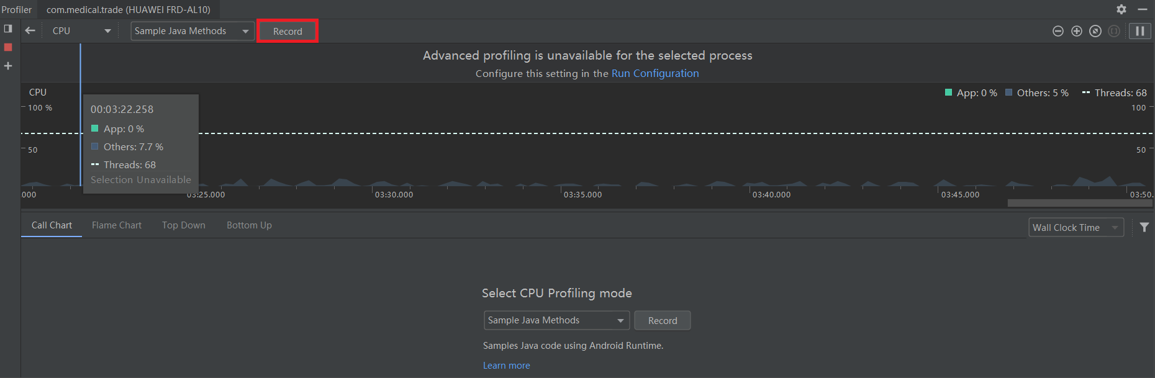This screenshot has width=1155, height=378.
Task: Stop the current profiling session
Action: coord(8,47)
